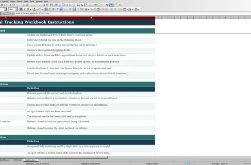The image size is (251, 165).
Task: Open the Borders dropdown arrow
Action: tap(122, 9)
